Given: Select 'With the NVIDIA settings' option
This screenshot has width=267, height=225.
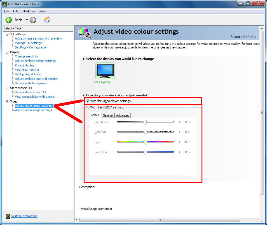Looking at the screenshot, I should (105, 107).
